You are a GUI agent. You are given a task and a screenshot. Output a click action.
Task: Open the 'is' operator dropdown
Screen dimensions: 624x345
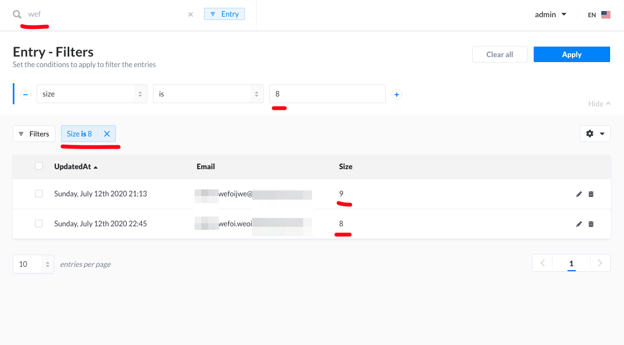(208, 94)
